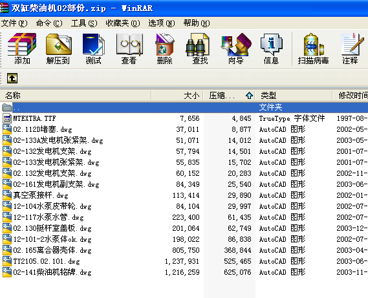The height and width of the screenshot is (298, 368).
Task: Open the Tools (工具) menu
Action: coord(84,23)
